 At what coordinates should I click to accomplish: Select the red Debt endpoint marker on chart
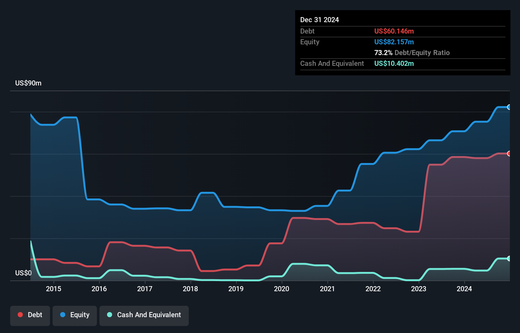(x=509, y=154)
